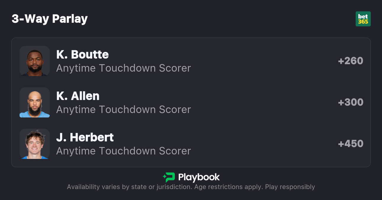Select the +260 odds for Boutte

350,61
